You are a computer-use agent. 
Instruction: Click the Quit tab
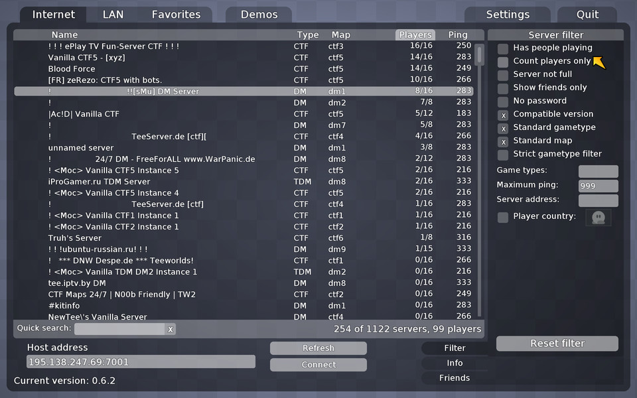587,15
